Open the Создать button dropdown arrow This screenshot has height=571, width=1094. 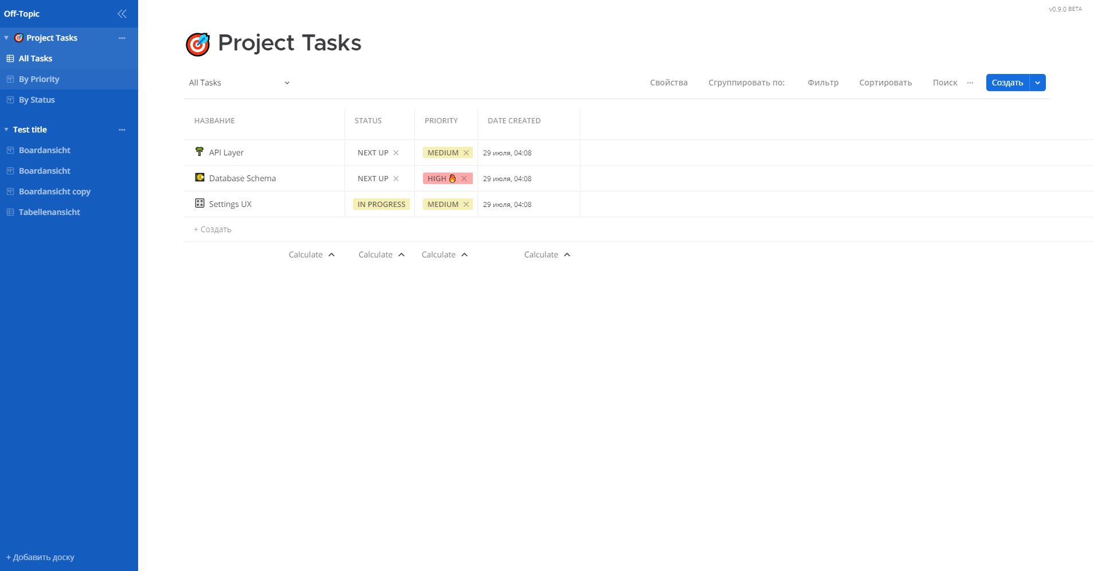click(1037, 83)
